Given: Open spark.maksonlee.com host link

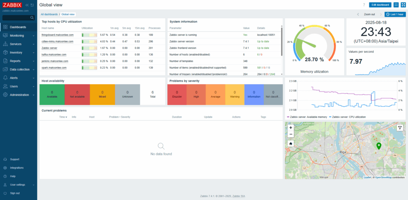Looking at the screenshot, I should pos(54,67).
